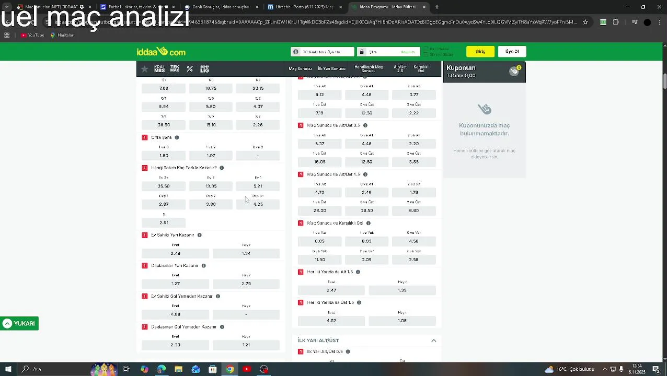Viewport: 667px width, 376px height.
Task: Focus the TC Kimlik No / Üye No field
Action: 323,52
